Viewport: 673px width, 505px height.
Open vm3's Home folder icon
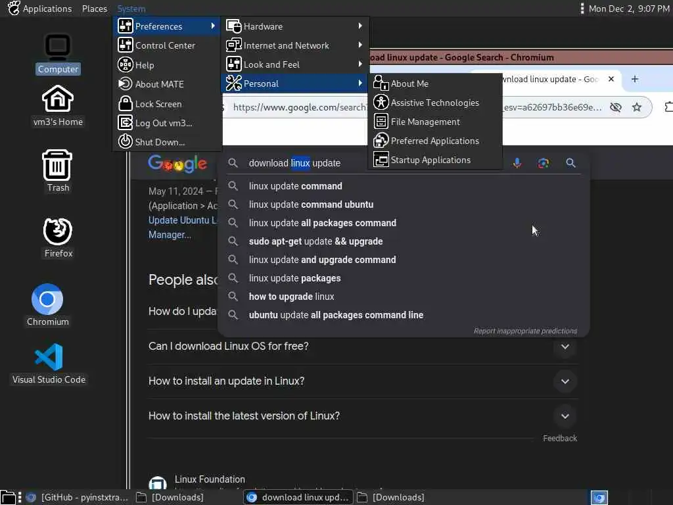tap(58, 106)
